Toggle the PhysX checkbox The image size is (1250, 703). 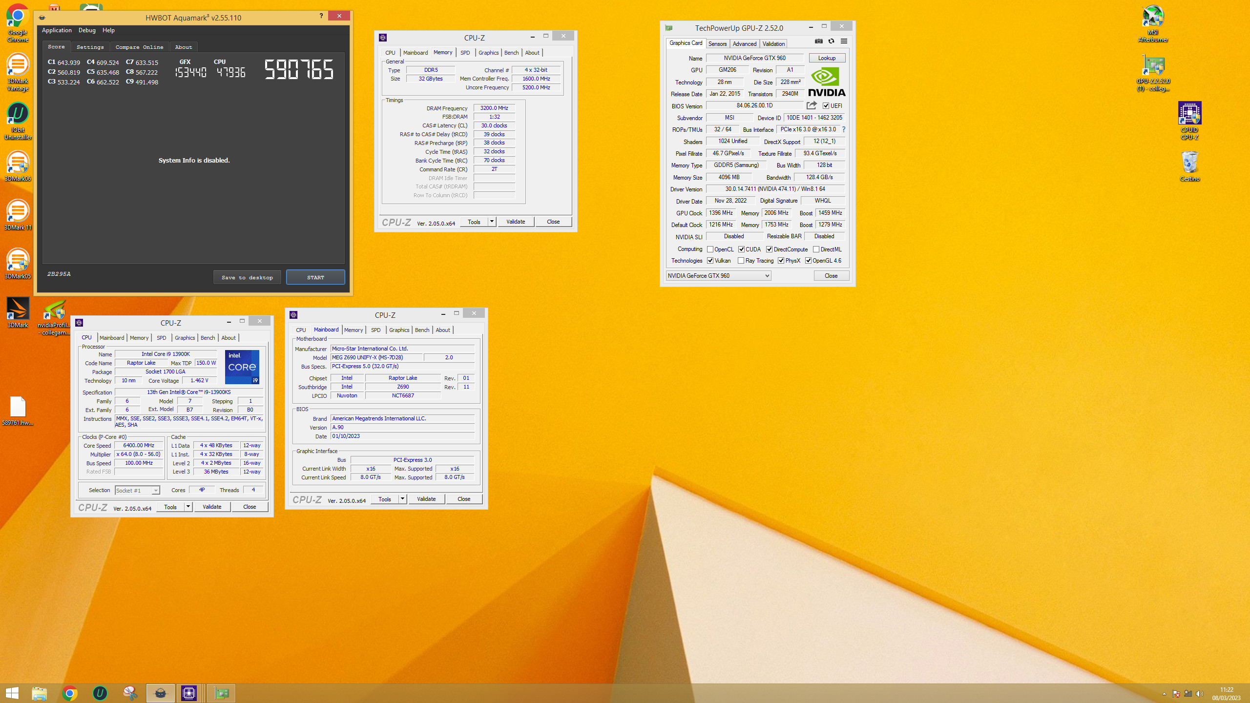pos(781,261)
